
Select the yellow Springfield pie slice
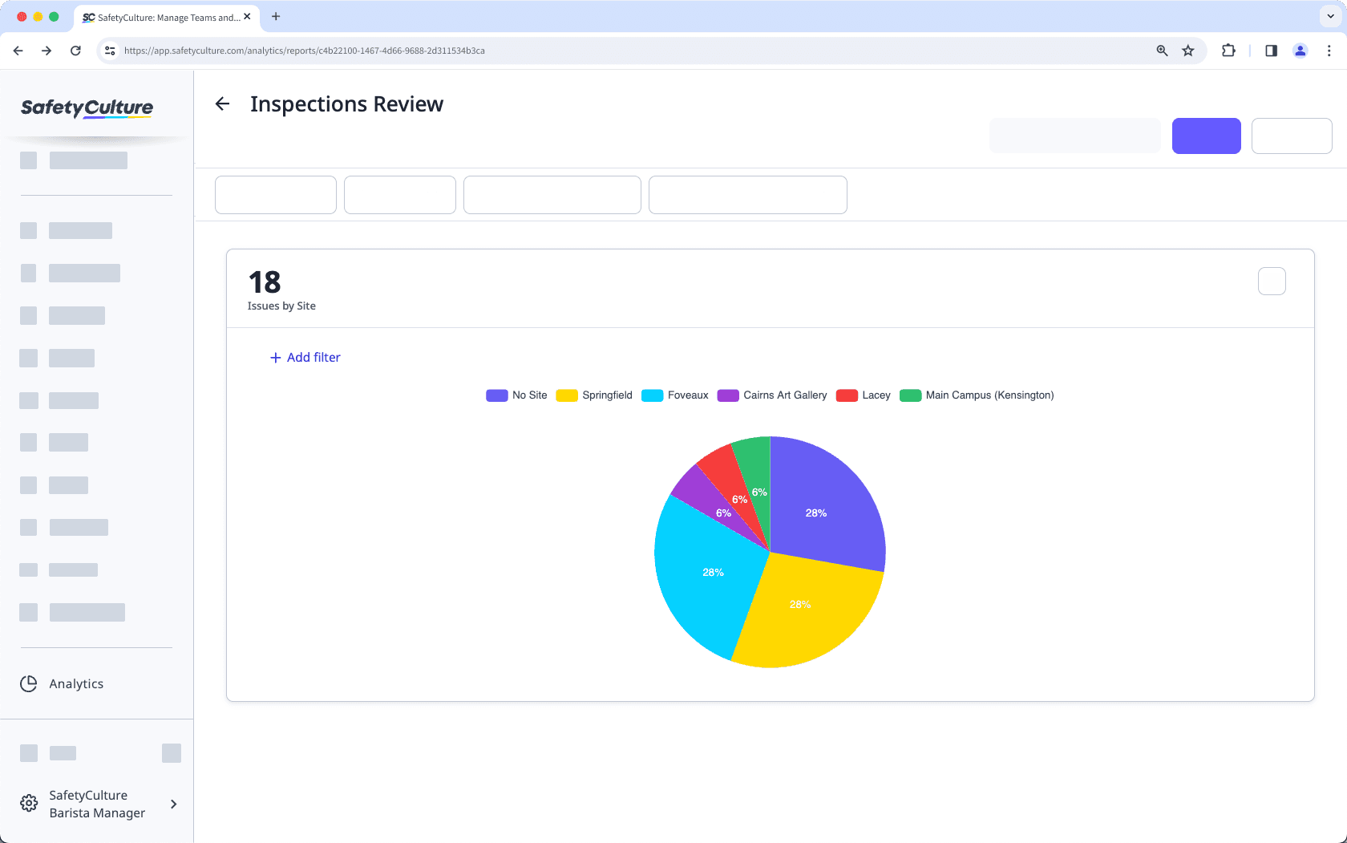pos(802,604)
